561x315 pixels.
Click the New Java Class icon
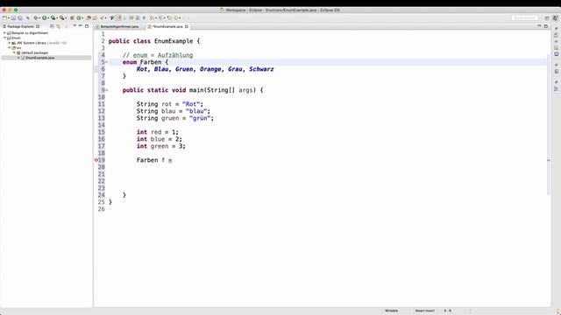click(78, 17)
